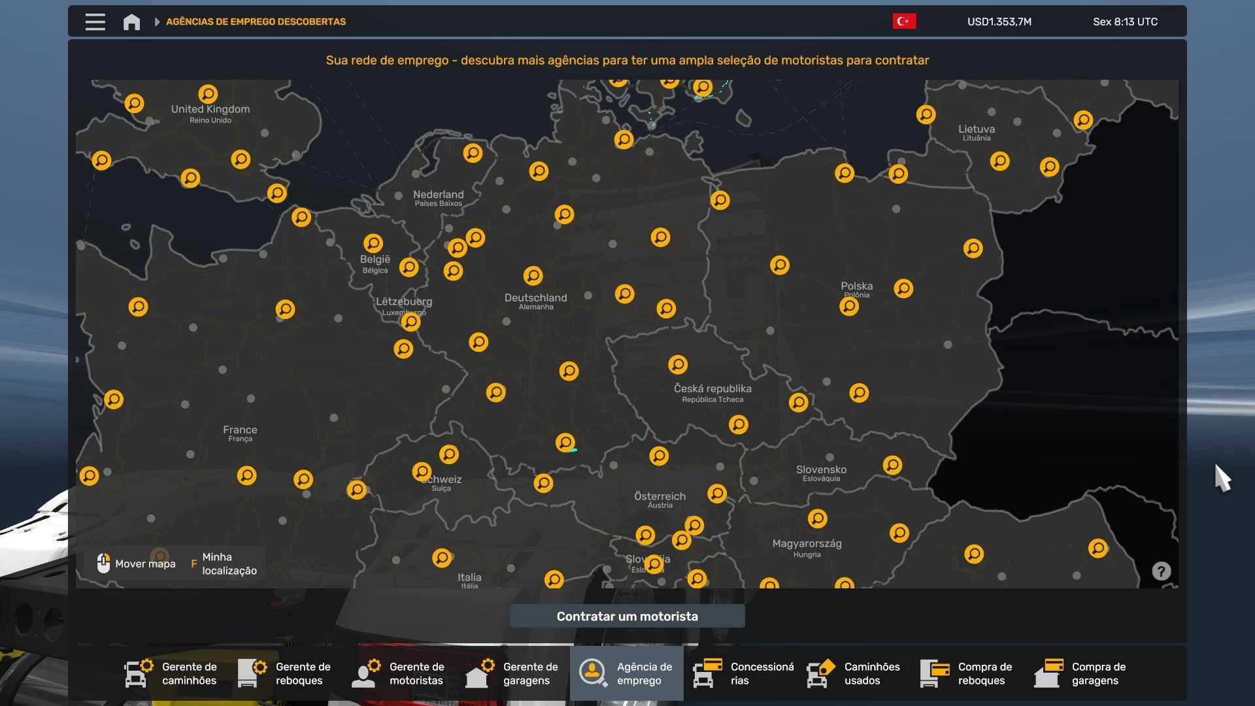1255x706 pixels.
Task: Select the agency marker right of Slovensko
Action: point(892,465)
